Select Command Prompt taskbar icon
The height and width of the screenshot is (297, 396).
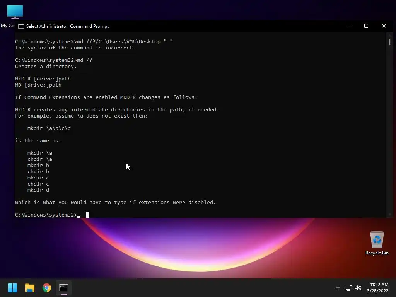[64, 288]
